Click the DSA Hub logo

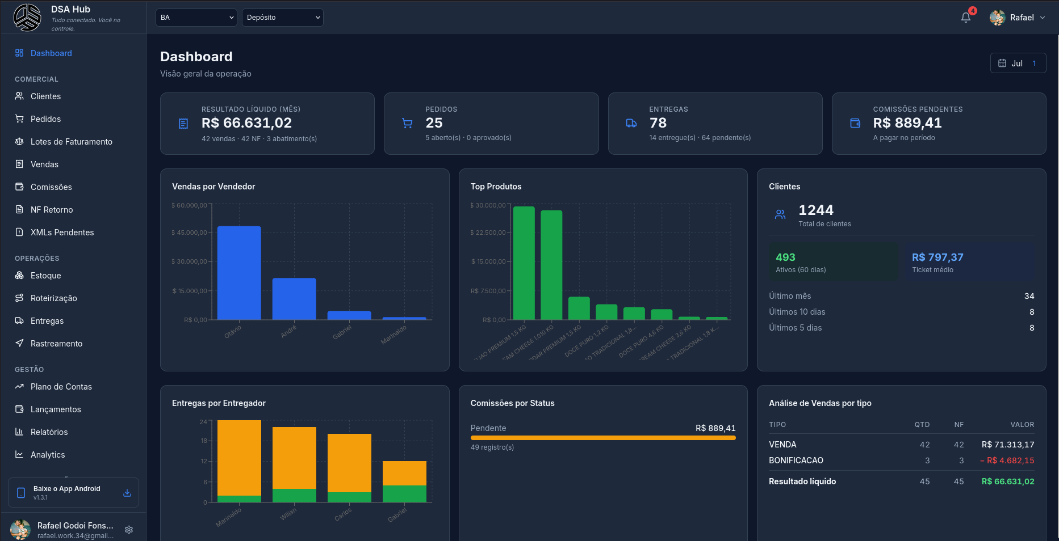pos(27,18)
